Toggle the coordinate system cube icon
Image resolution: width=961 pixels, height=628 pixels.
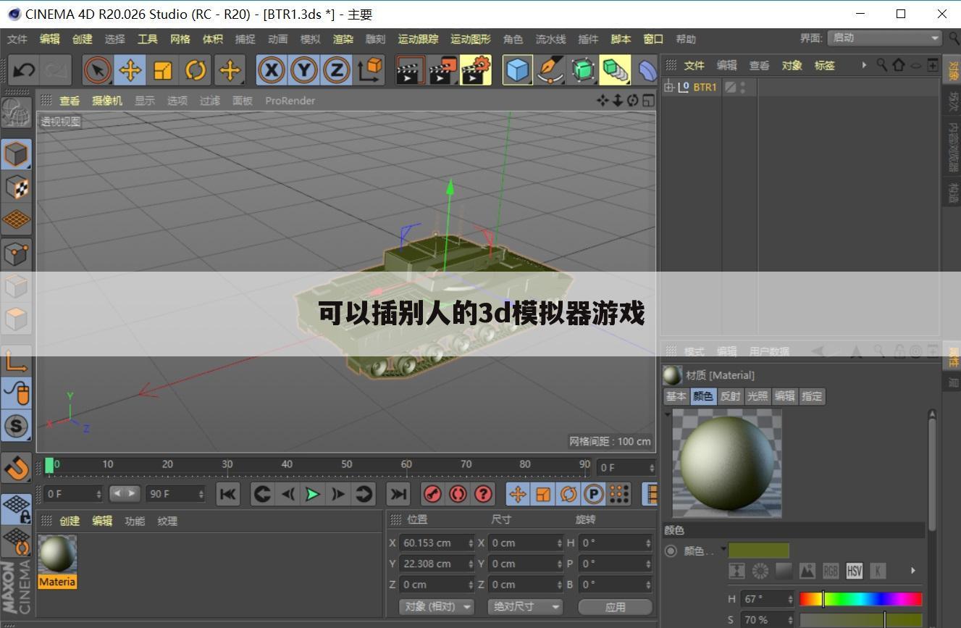[x=370, y=70]
